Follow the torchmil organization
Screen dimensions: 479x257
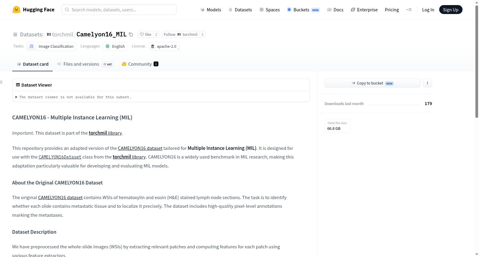181,34
